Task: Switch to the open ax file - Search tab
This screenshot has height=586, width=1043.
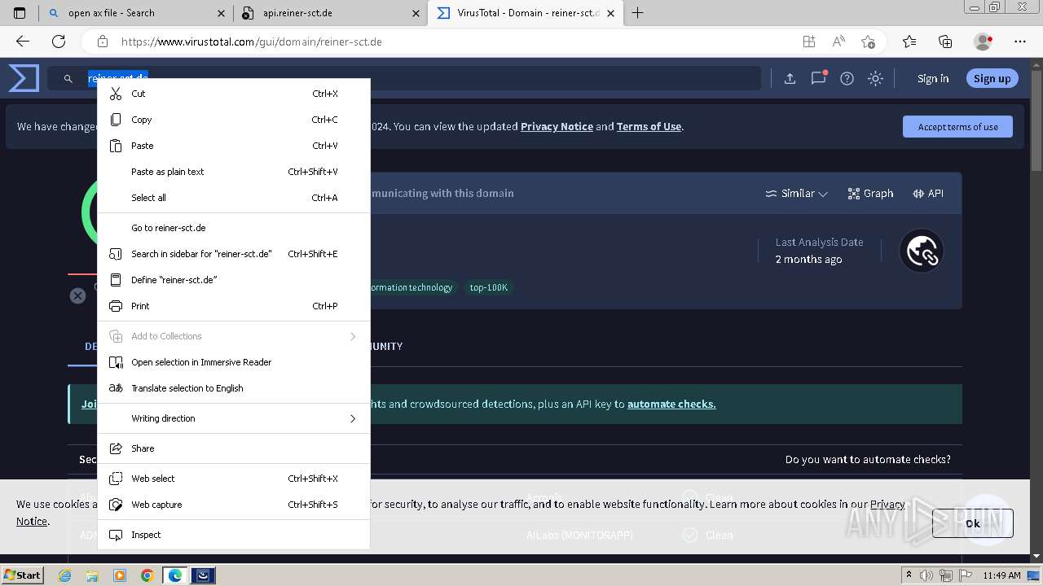Action: pyautogui.click(x=134, y=13)
